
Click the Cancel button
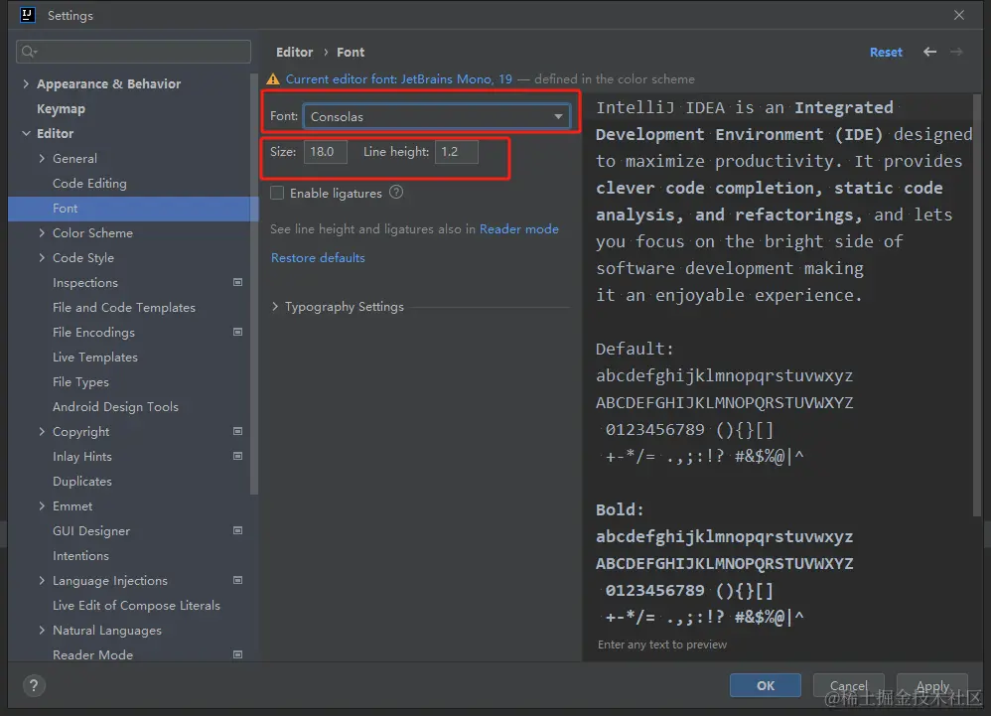click(848, 685)
